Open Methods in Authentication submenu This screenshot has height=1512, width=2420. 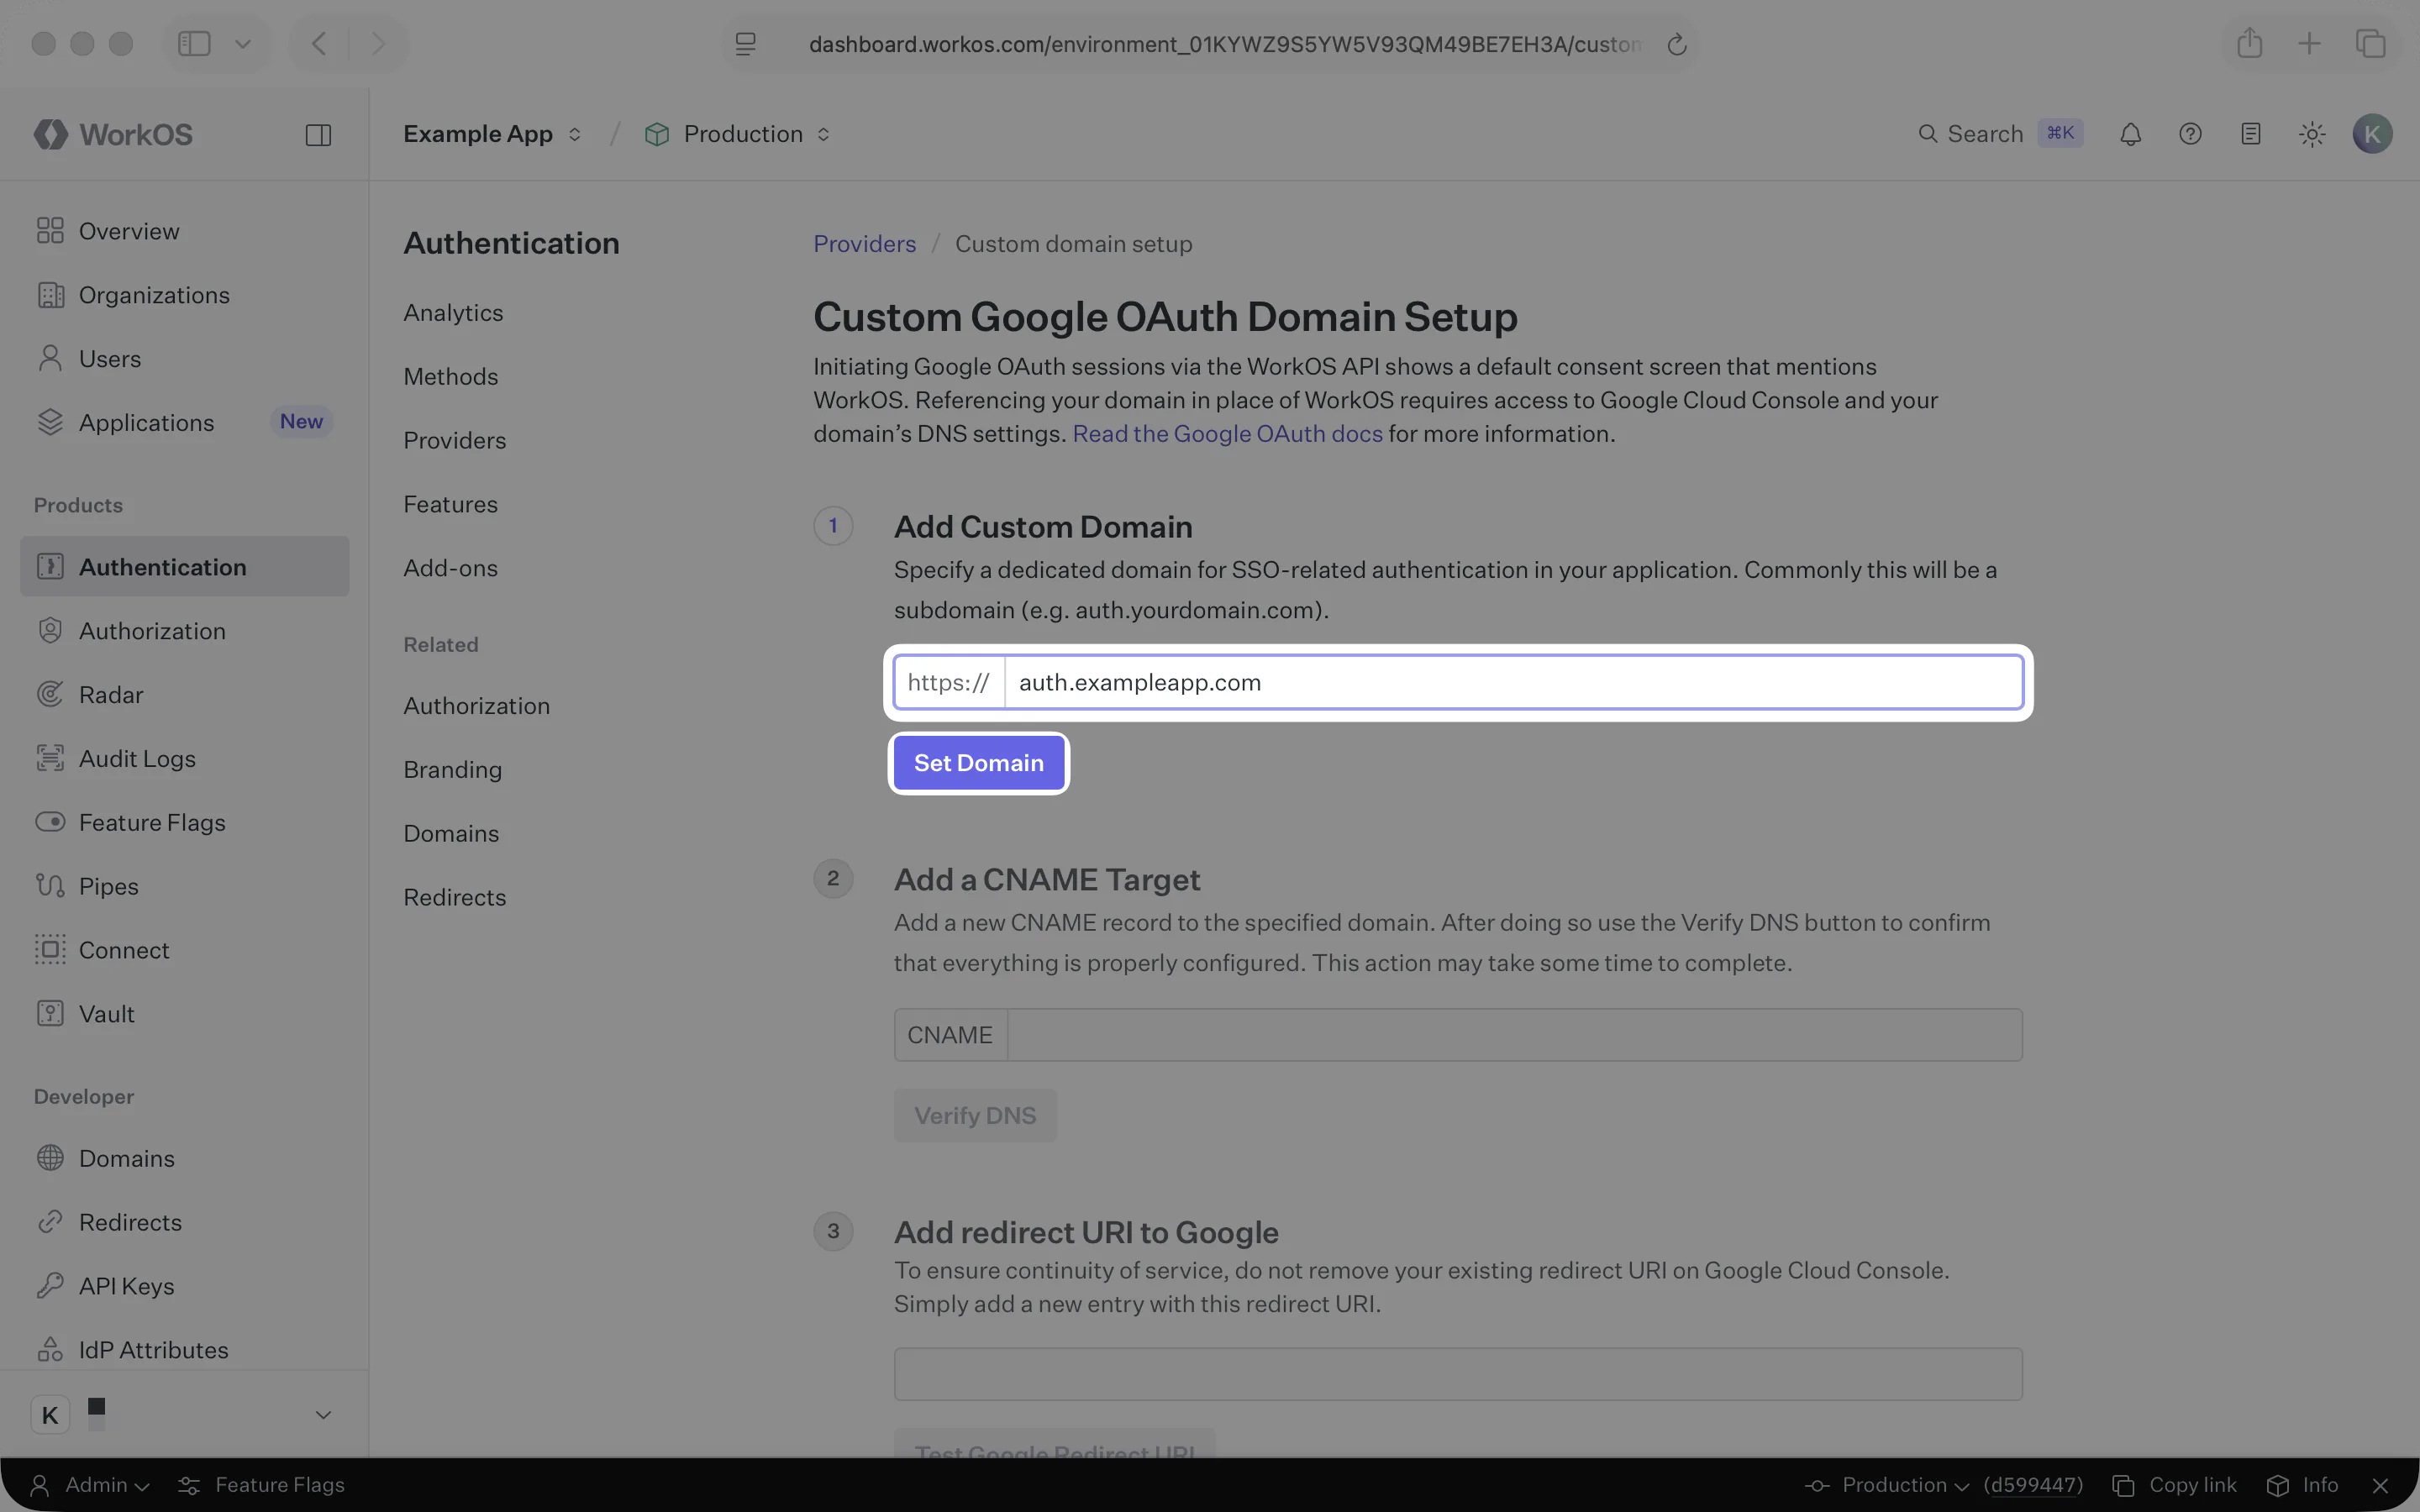pos(451,377)
